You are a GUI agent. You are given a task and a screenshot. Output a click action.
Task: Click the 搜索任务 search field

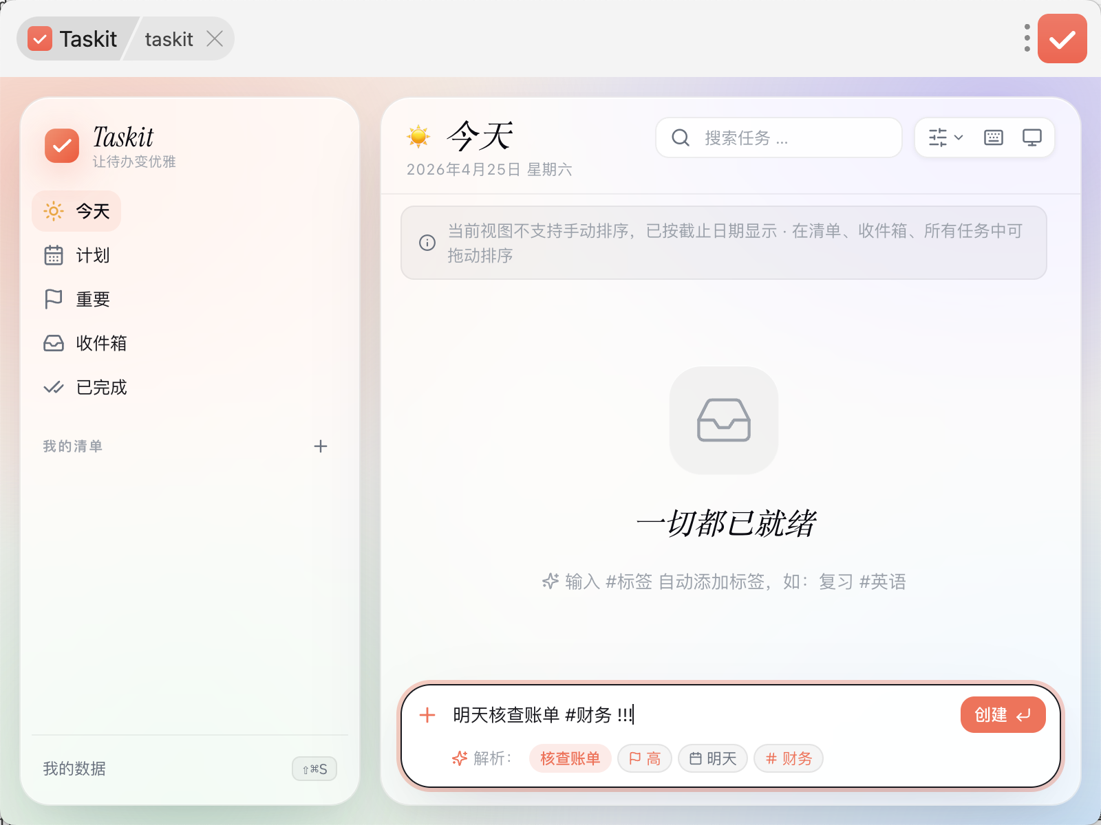(779, 137)
